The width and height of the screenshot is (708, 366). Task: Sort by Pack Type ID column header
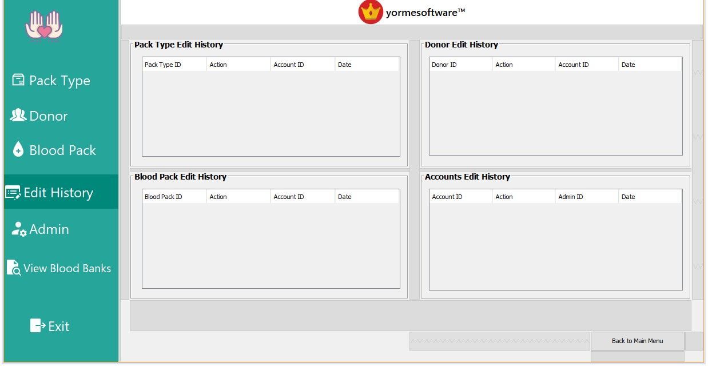174,65
